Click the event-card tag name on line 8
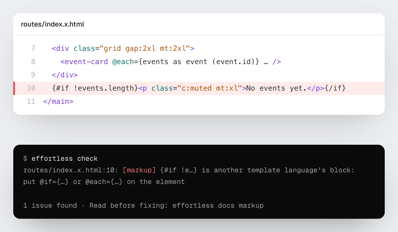Image resolution: width=398 pixels, height=232 pixels. click(x=86, y=62)
